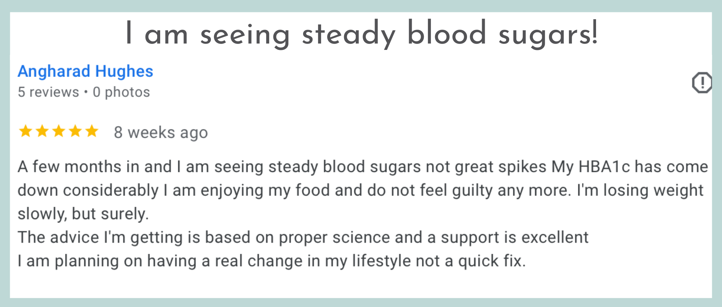Click the text "slowly, but surely."
The height and width of the screenshot is (307, 722).
point(83,214)
